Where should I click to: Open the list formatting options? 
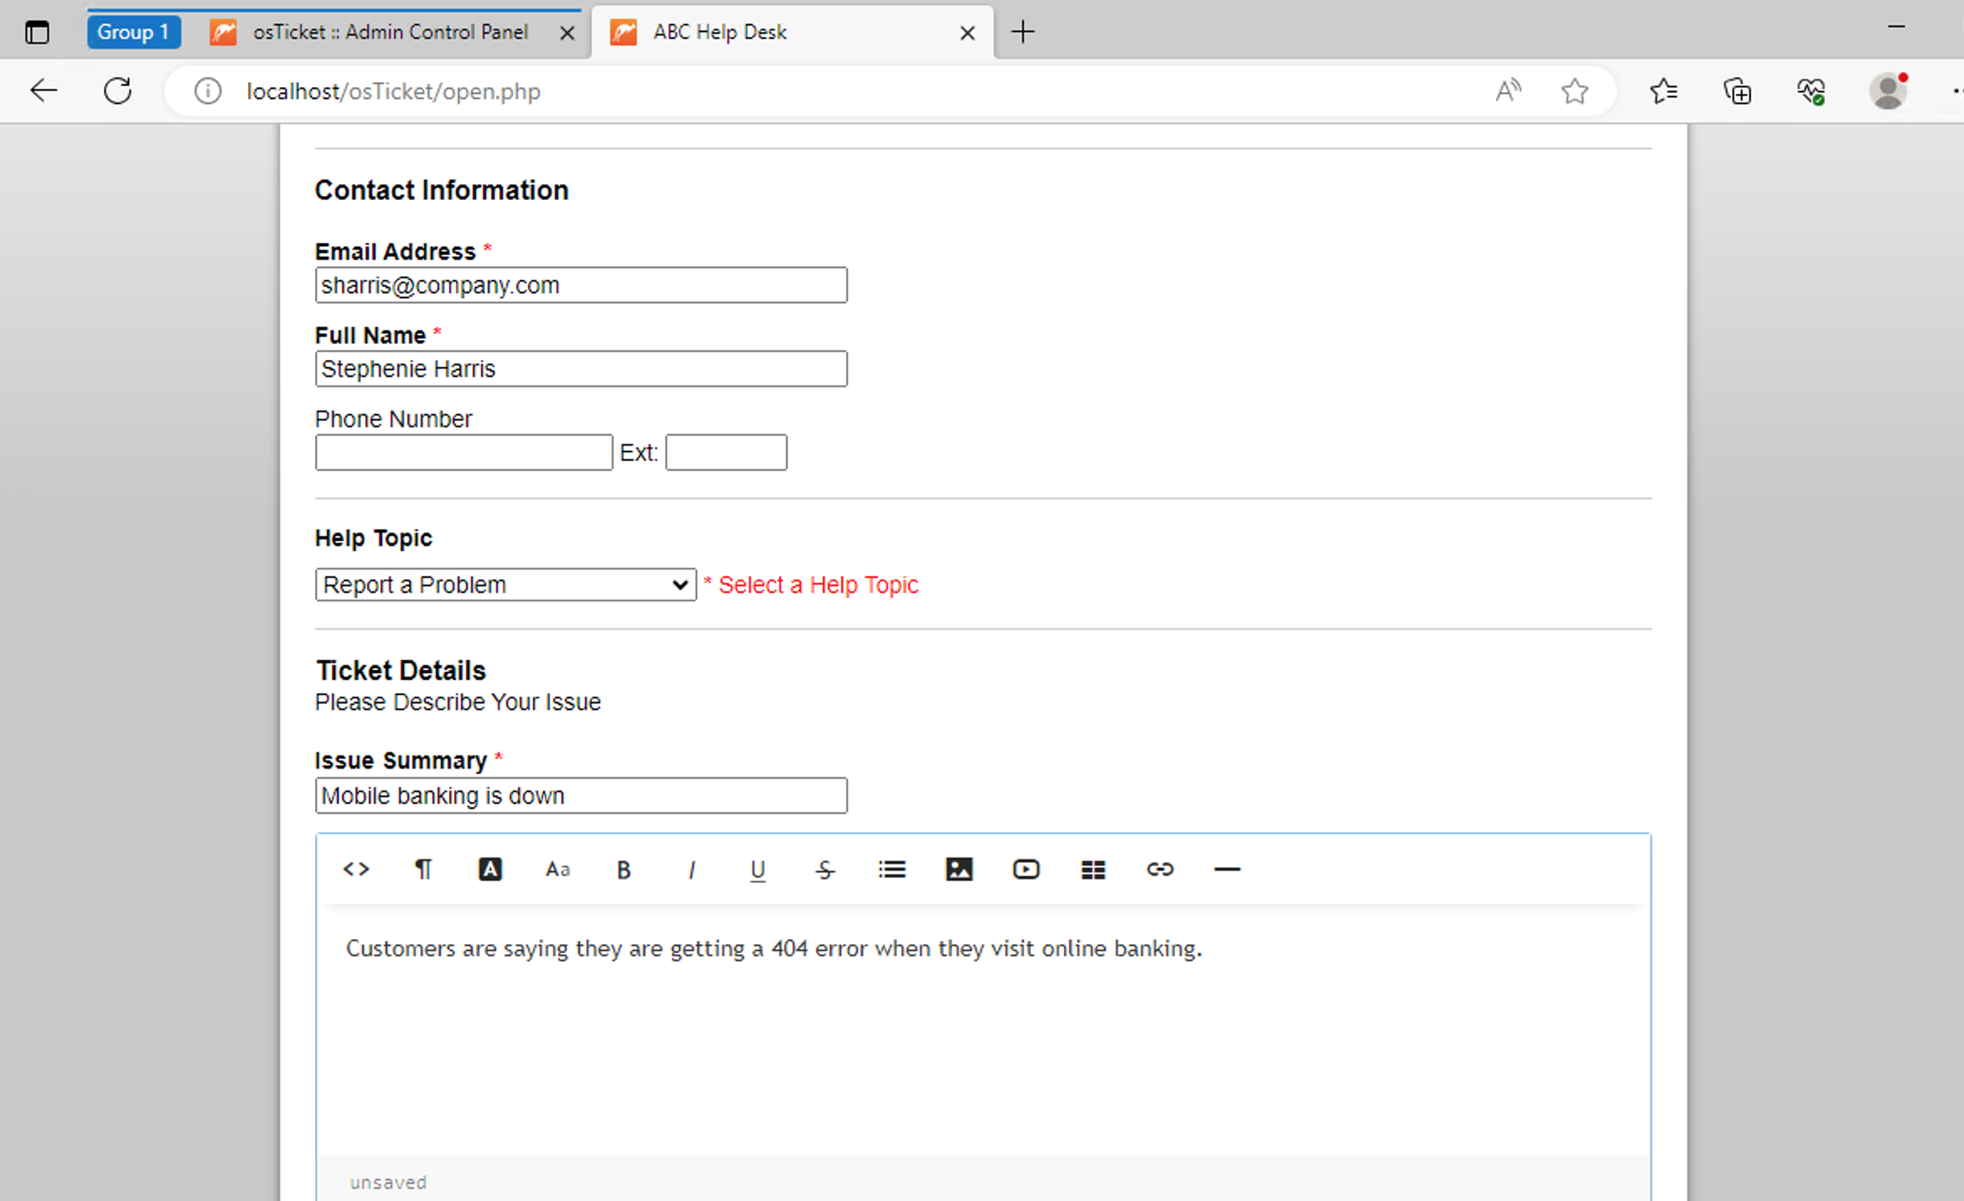pos(892,869)
